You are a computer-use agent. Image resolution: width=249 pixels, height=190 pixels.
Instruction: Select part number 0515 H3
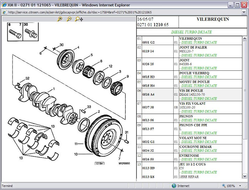pyautogui.click(x=148, y=77)
